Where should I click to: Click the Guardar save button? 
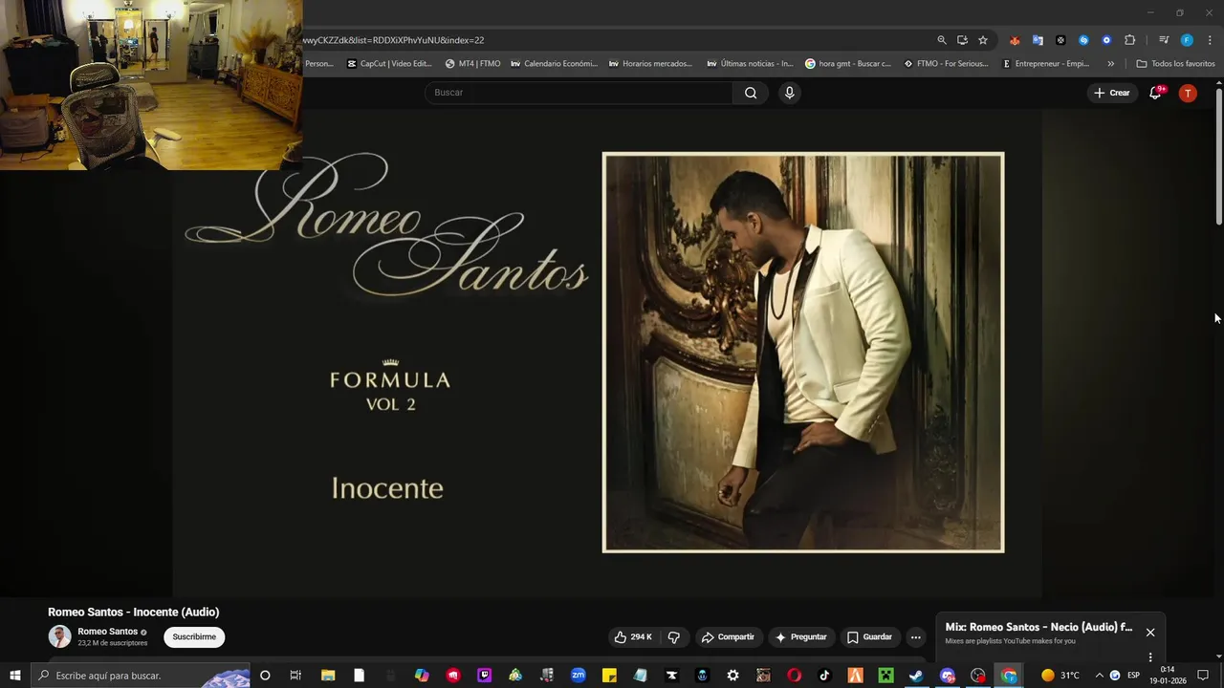tap(869, 637)
